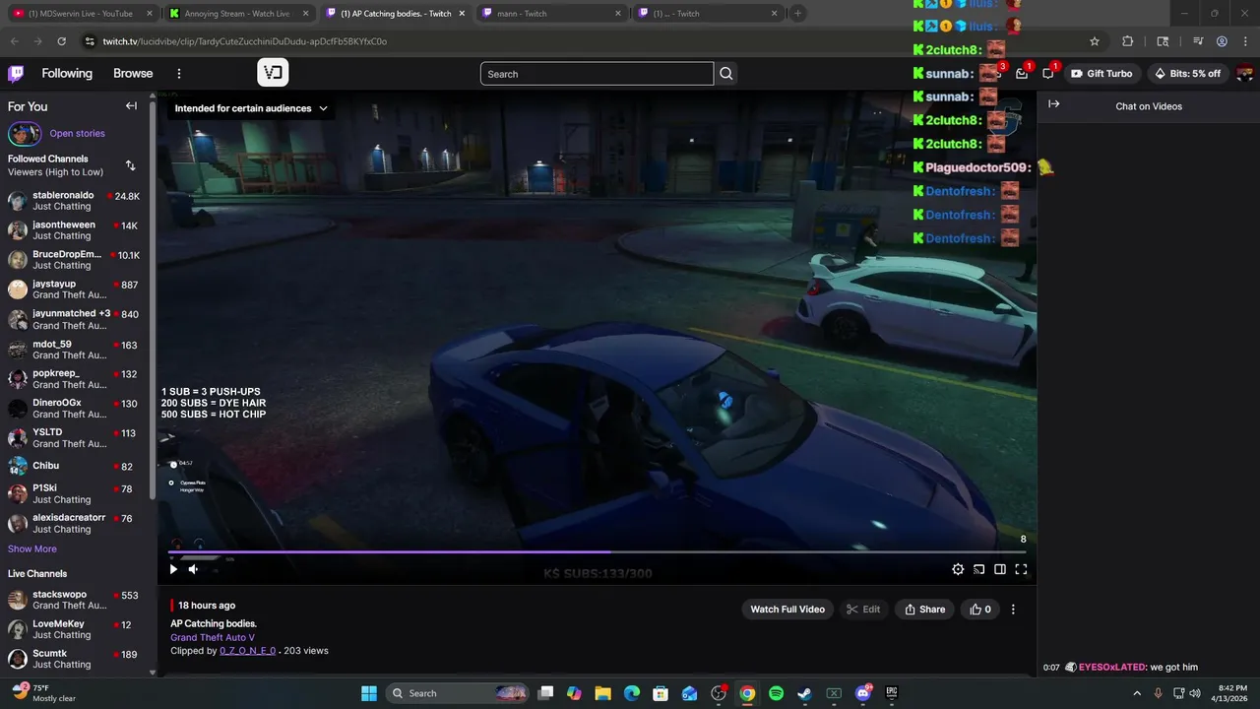Click the Chrome media controls icon
The image size is (1260, 709).
(1198, 41)
